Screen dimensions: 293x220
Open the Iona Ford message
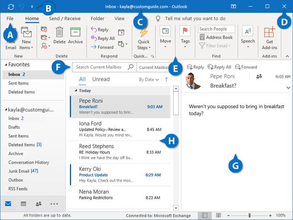point(120,129)
